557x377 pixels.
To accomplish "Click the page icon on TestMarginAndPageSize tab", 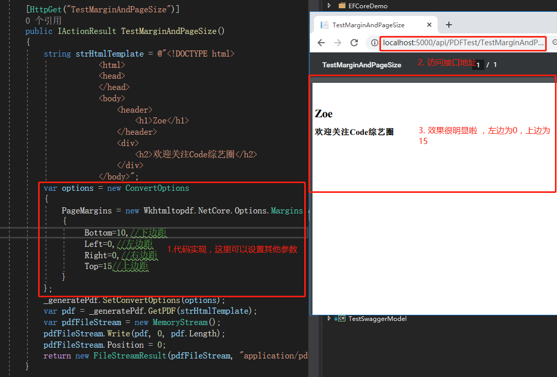I will pos(324,25).
